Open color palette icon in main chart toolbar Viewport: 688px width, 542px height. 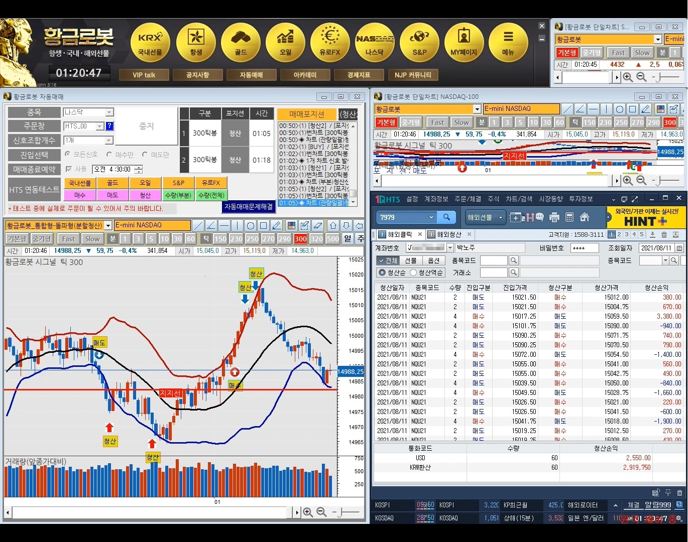[291, 225]
